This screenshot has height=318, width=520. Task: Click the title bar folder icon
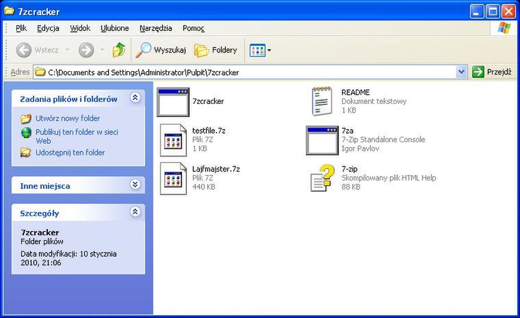(x=9, y=11)
